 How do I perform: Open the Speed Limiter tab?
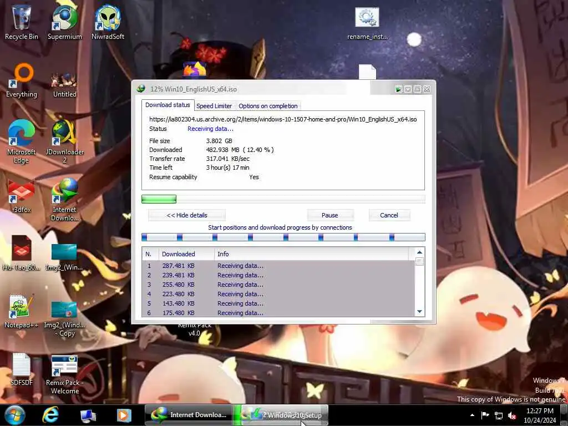tap(214, 106)
